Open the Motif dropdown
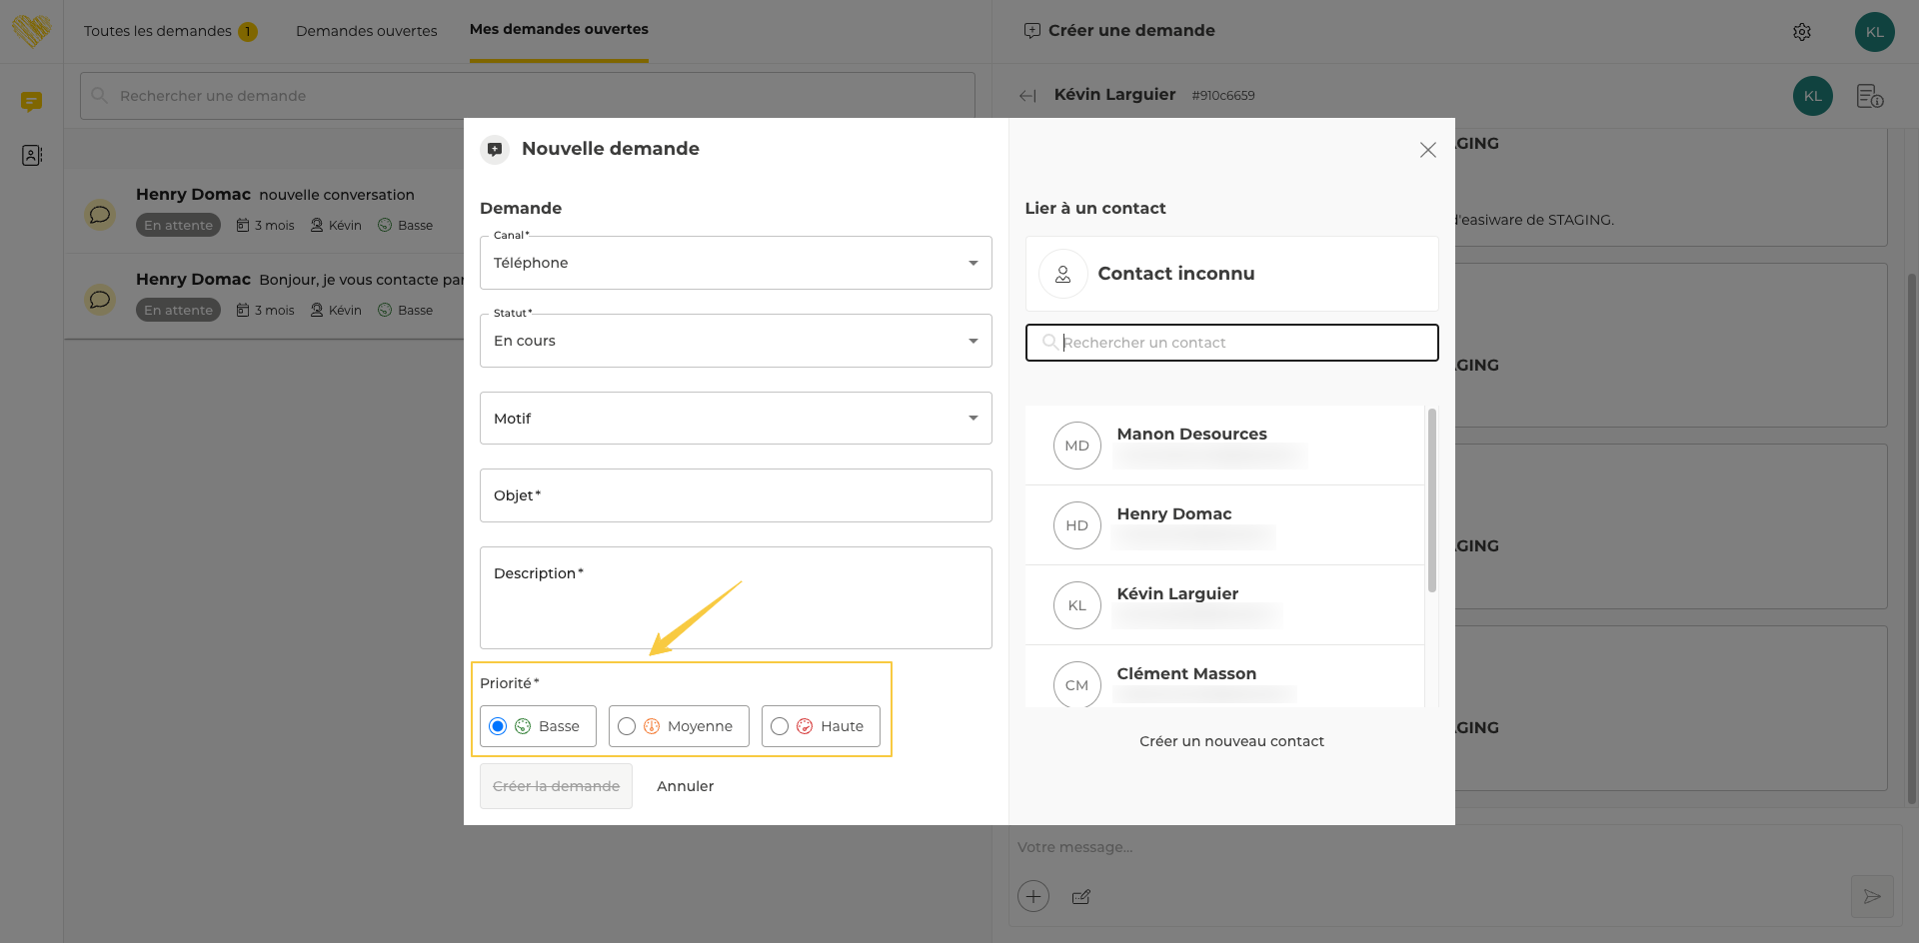Viewport: 1919px width, 943px height. (x=735, y=419)
